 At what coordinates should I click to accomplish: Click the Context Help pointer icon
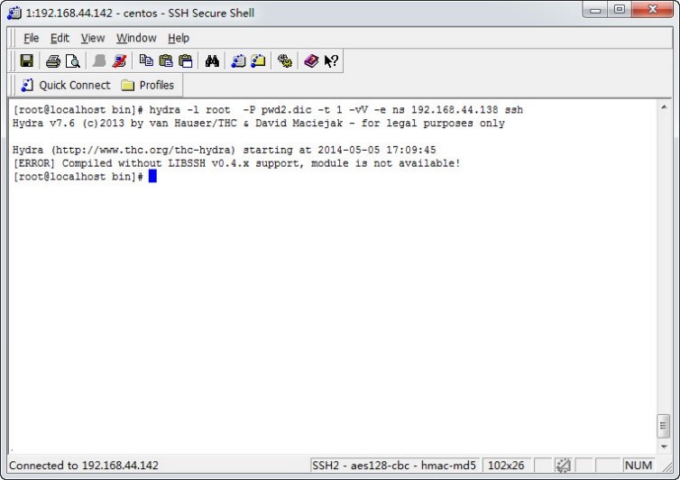[331, 60]
